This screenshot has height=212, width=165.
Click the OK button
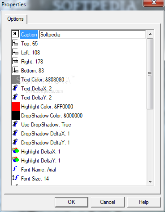[71, 202]
